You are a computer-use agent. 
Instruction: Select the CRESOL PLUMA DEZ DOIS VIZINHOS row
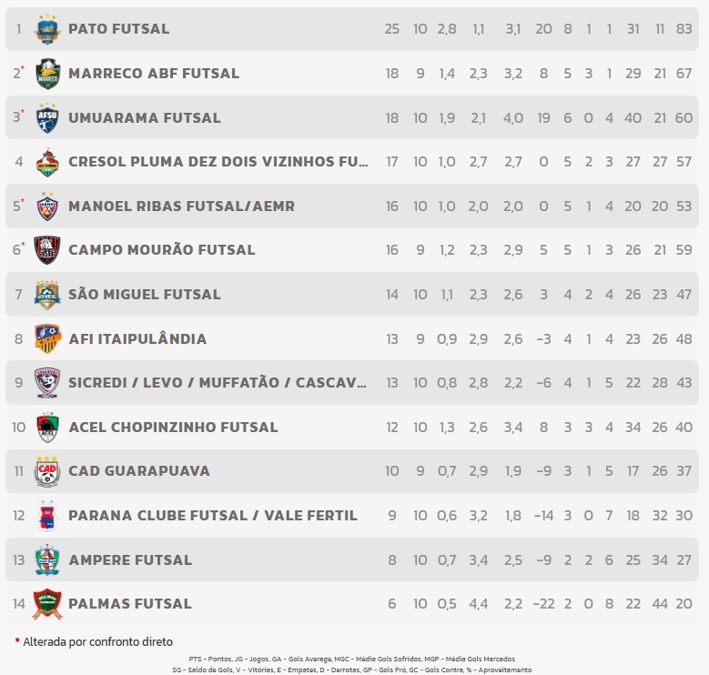tap(352, 162)
